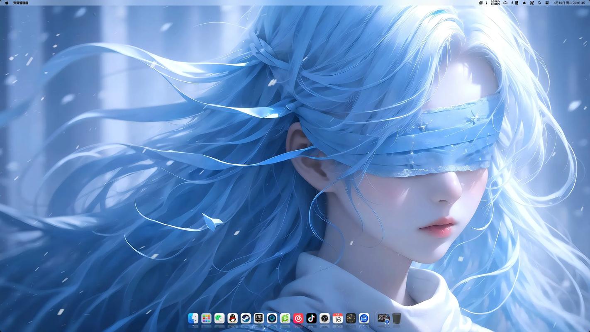The image size is (590, 332).
Task: Open the 资源管理器 application menu
Action: pos(21,2)
